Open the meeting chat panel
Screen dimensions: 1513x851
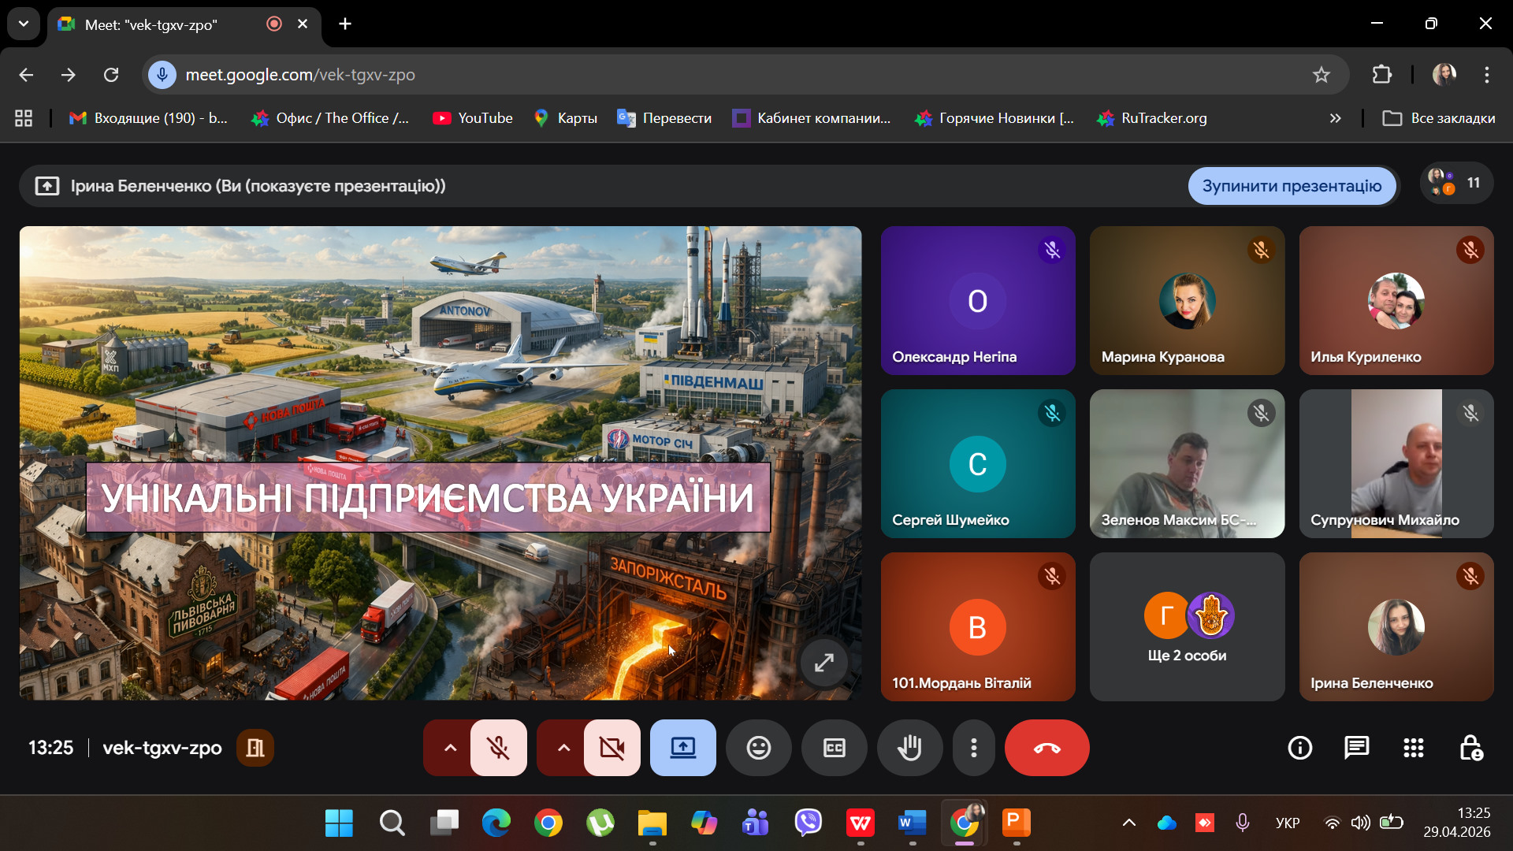click(x=1356, y=748)
